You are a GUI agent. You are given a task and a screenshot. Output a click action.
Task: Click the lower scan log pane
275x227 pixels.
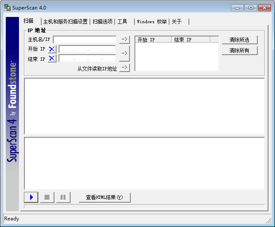click(x=144, y=163)
